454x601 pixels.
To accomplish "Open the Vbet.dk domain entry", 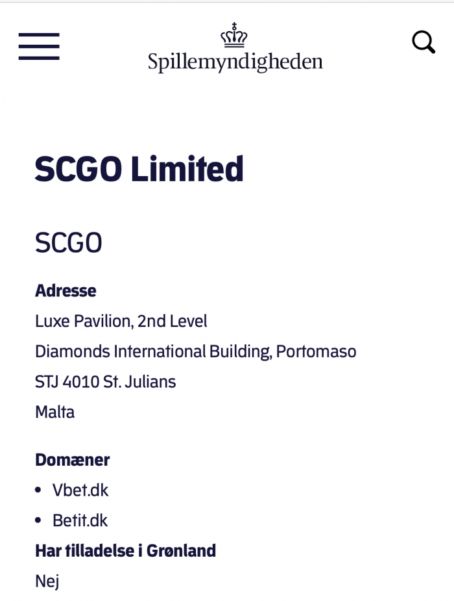I will (80, 491).
